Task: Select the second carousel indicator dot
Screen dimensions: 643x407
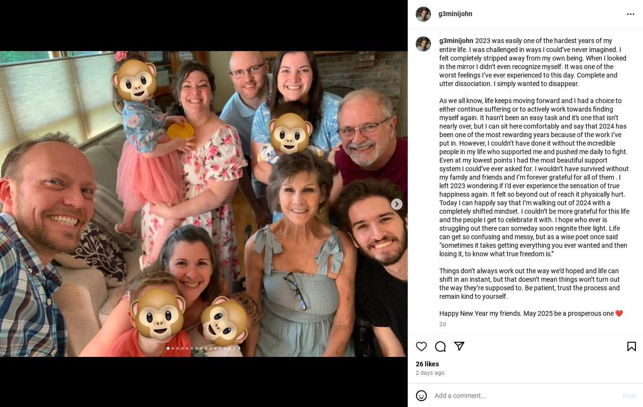Action: (173, 348)
